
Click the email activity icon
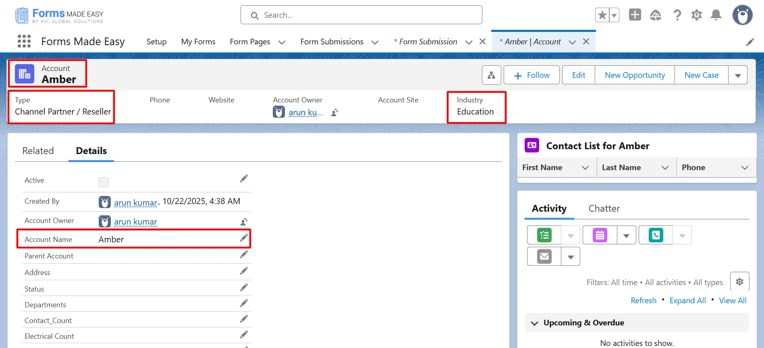544,256
